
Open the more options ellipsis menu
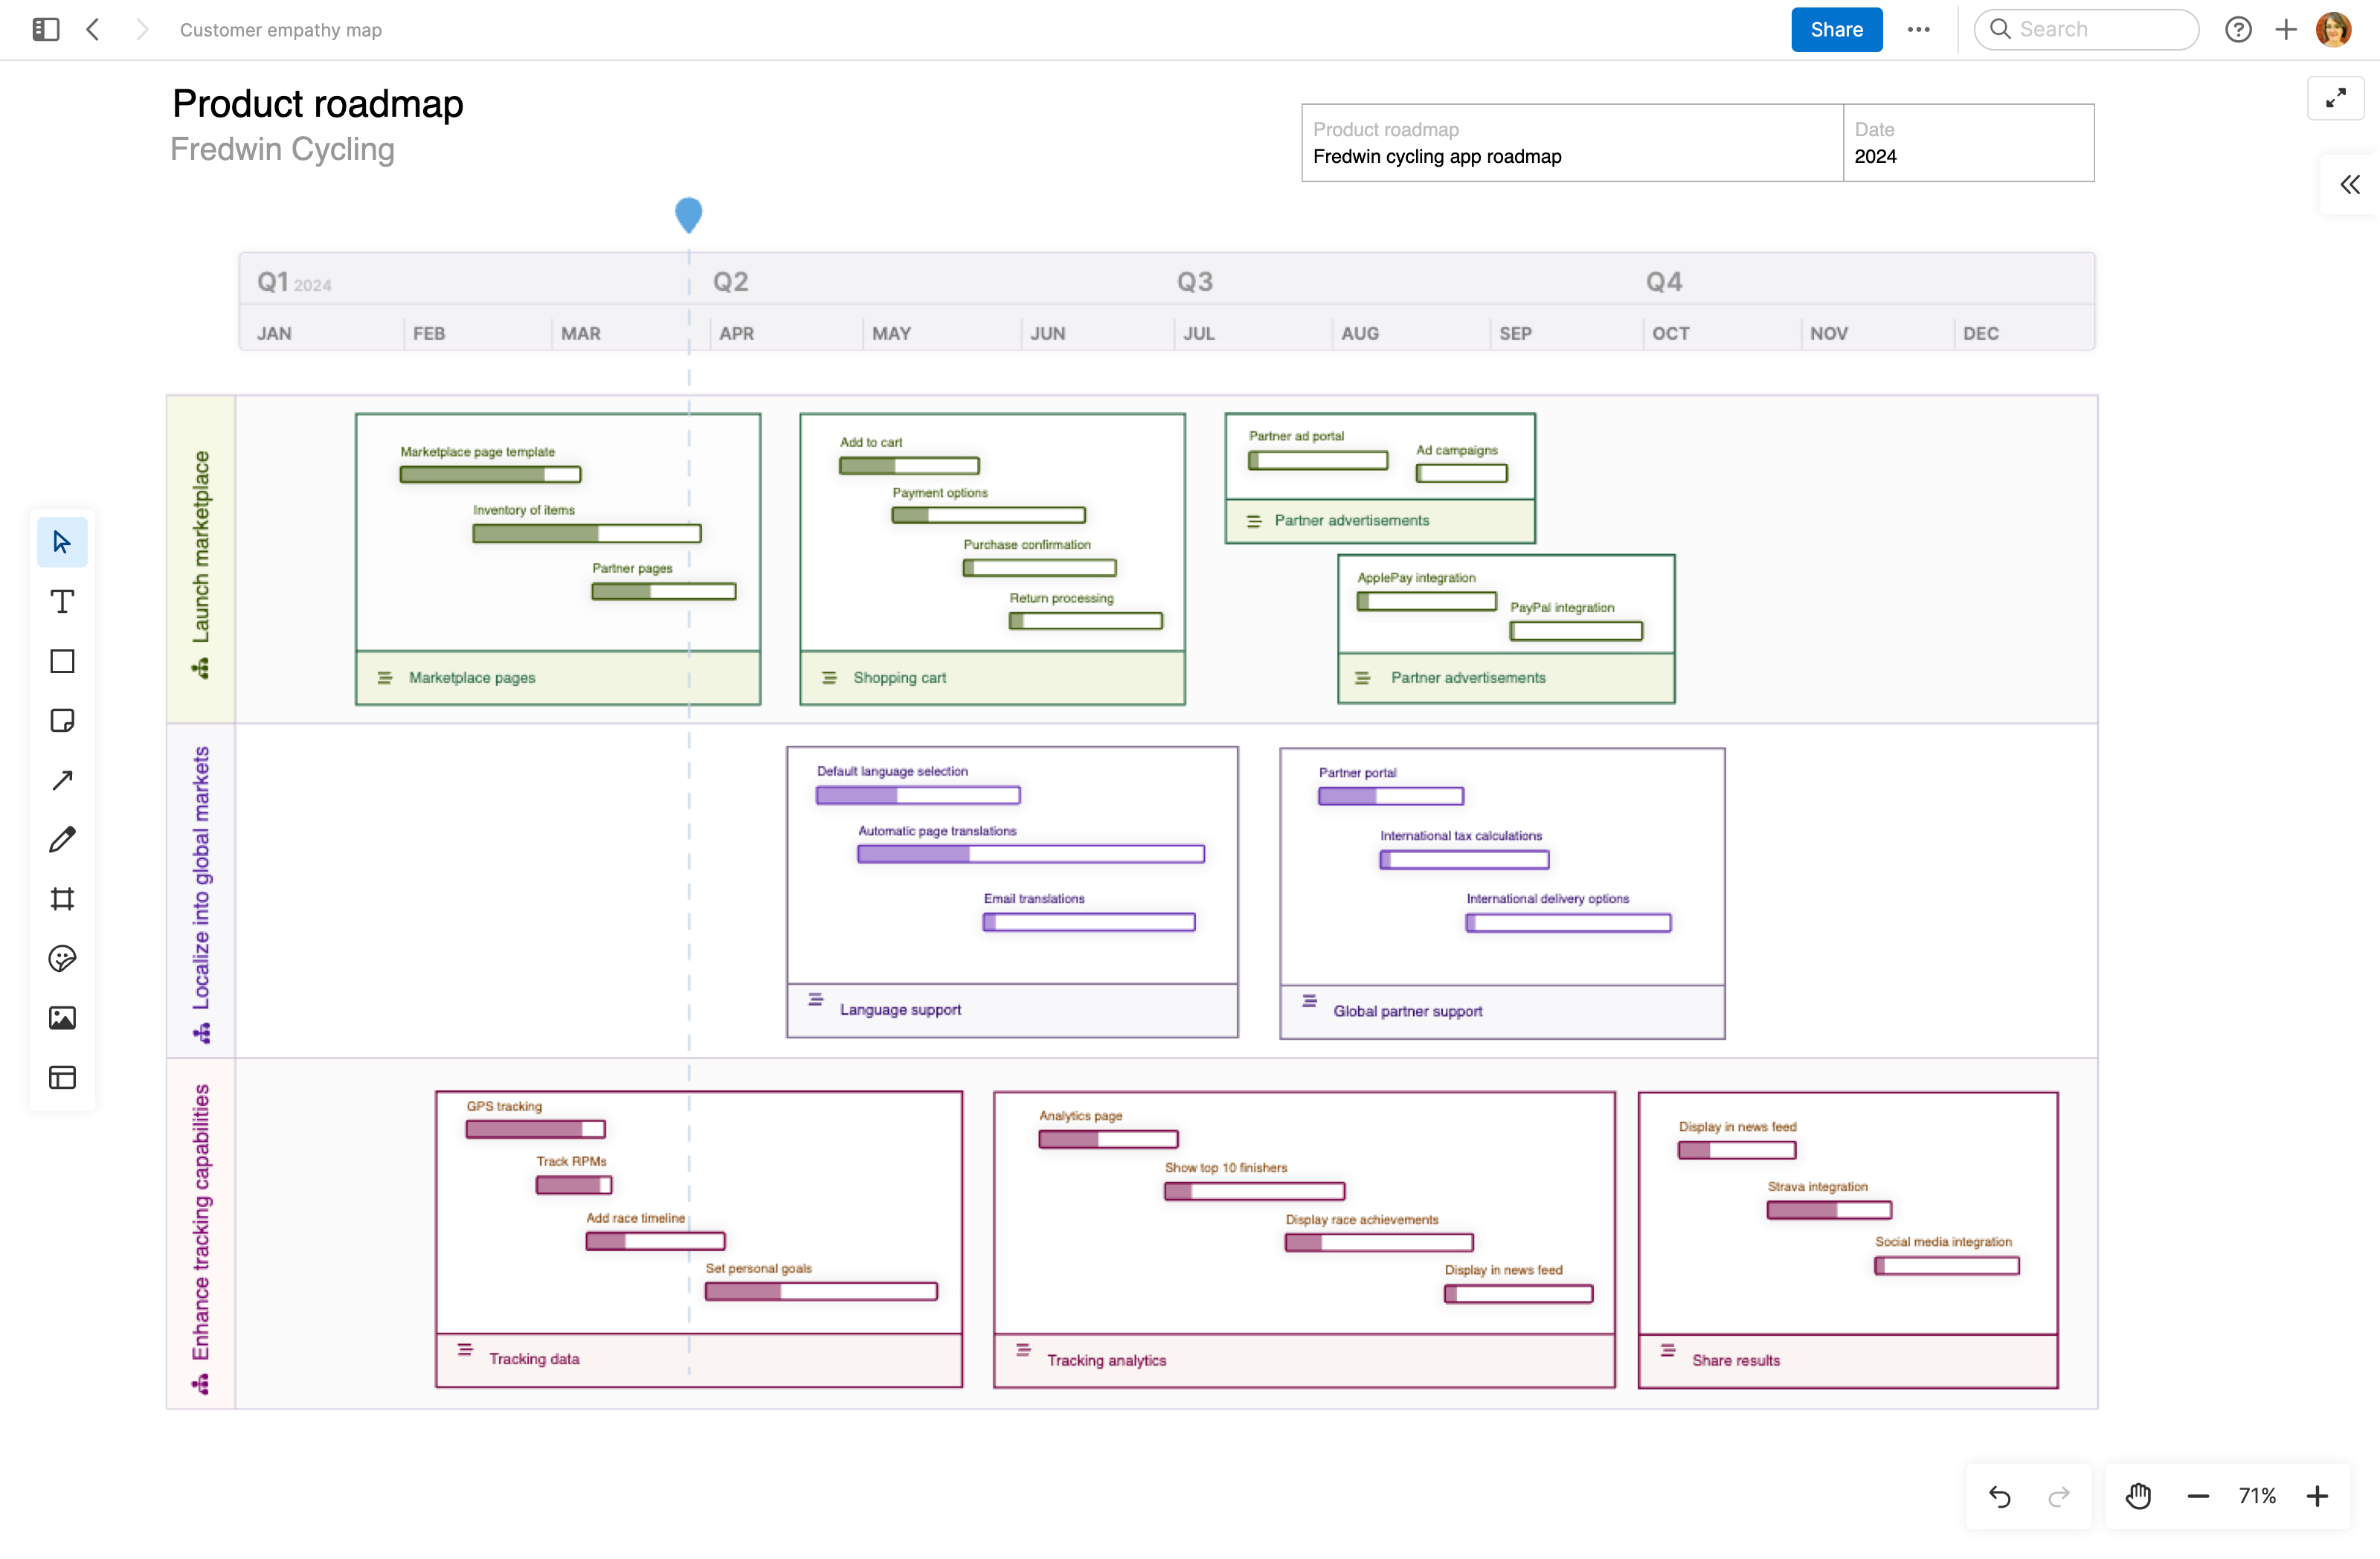click(x=1919, y=29)
